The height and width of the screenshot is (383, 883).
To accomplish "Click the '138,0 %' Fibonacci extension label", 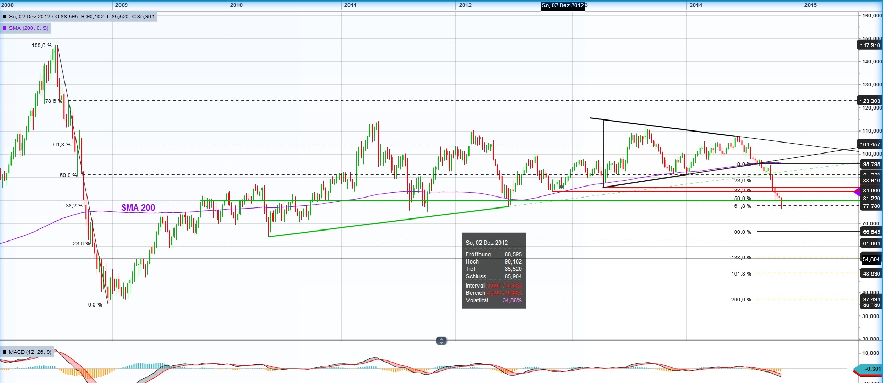I will [x=741, y=258].
